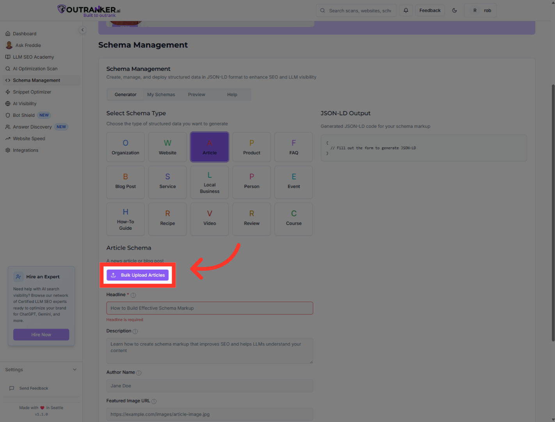Screen dimensions: 555x422
Task: Click the Ask Freddie avatar
Action: click(x=9, y=45)
